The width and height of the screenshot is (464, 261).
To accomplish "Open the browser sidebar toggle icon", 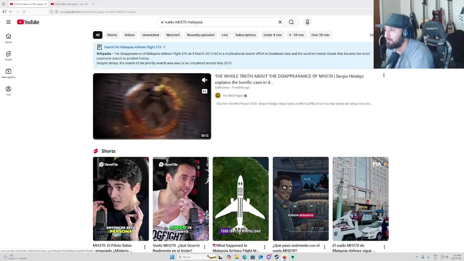I will (x=4, y=12).
